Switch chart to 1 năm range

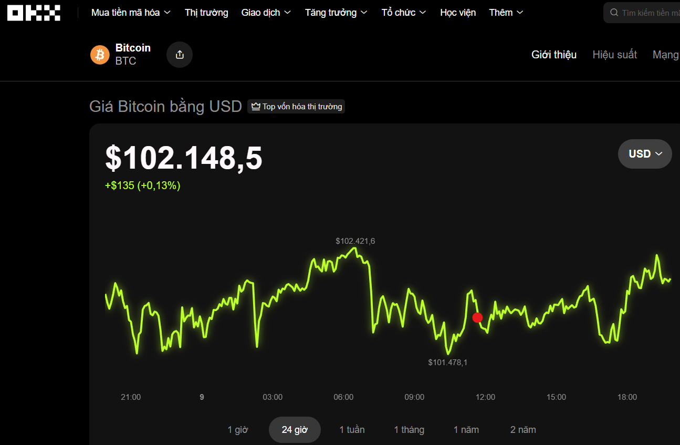coord(466,430)
